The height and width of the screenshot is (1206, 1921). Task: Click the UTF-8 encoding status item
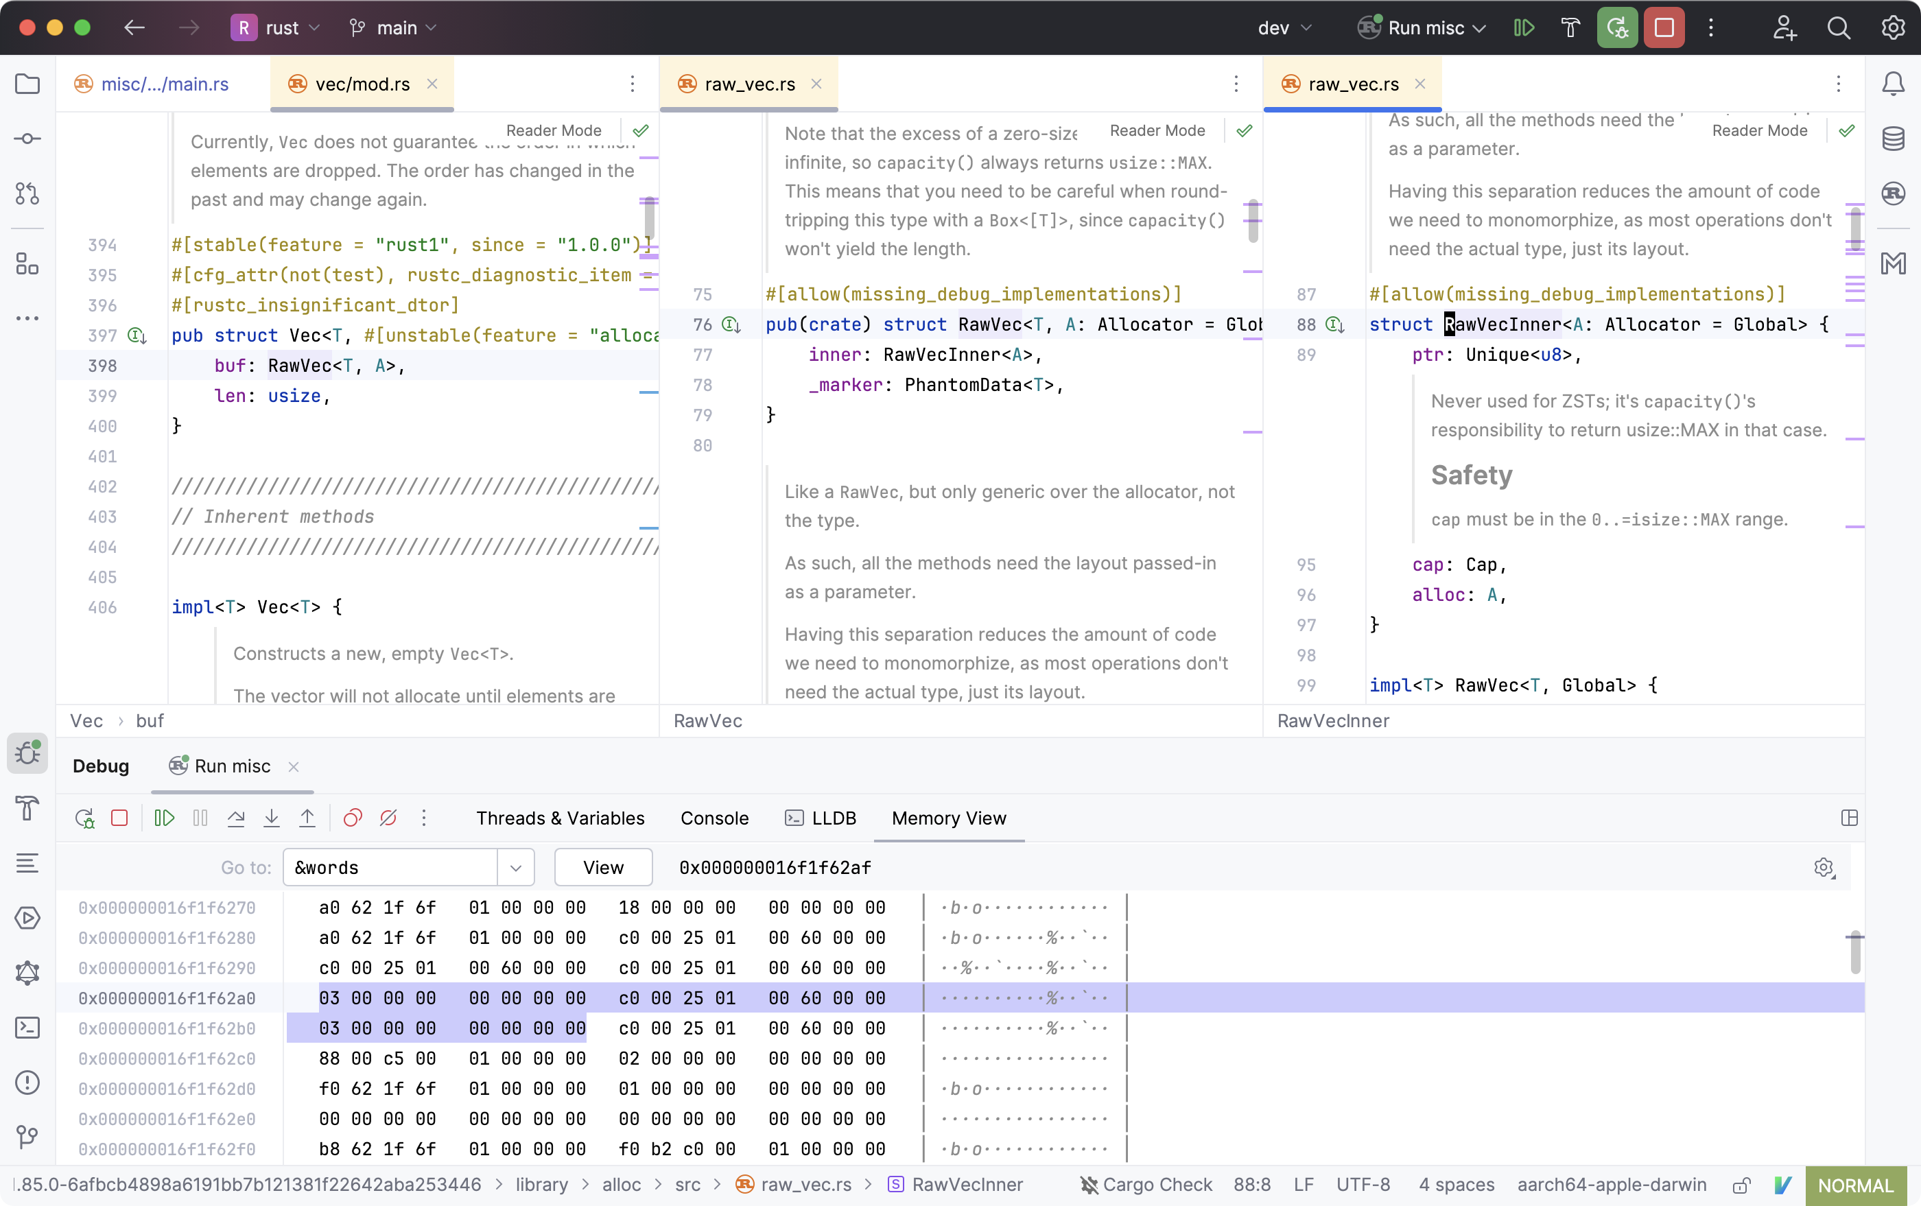tap(1363, 1185)
